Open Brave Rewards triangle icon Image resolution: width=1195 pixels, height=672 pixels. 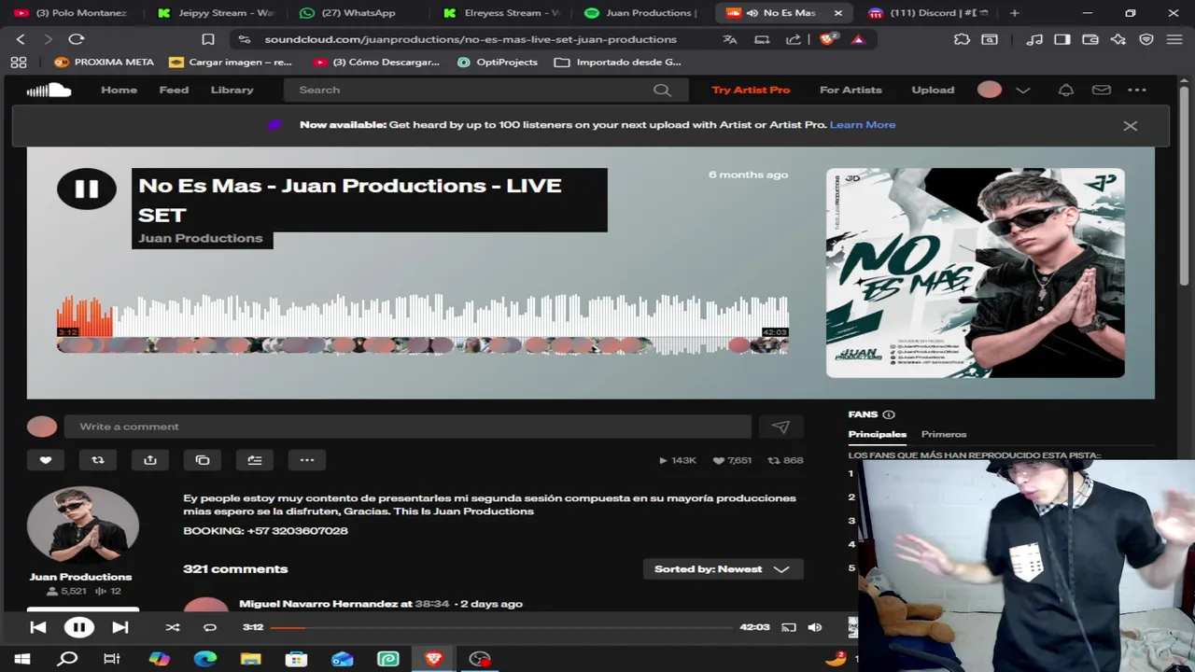858,39
